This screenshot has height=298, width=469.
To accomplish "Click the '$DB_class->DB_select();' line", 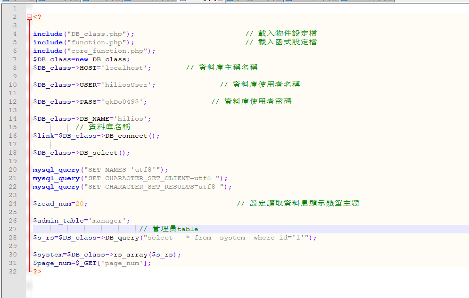I will [82, 153].
